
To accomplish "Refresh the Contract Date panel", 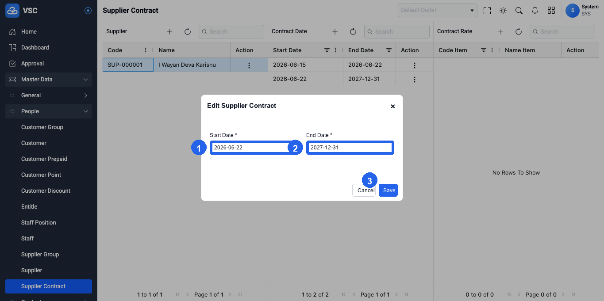I will coord(353,32).
